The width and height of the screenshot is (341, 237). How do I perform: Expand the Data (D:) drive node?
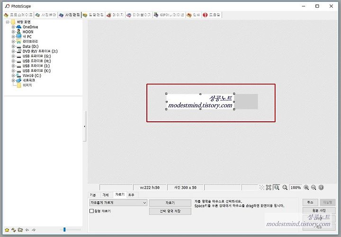13,46
